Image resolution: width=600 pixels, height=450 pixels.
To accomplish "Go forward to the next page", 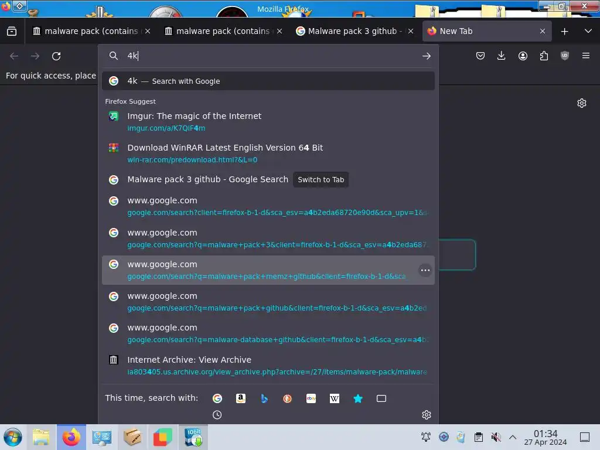I will pyautogui.click(x=35, y=56).
